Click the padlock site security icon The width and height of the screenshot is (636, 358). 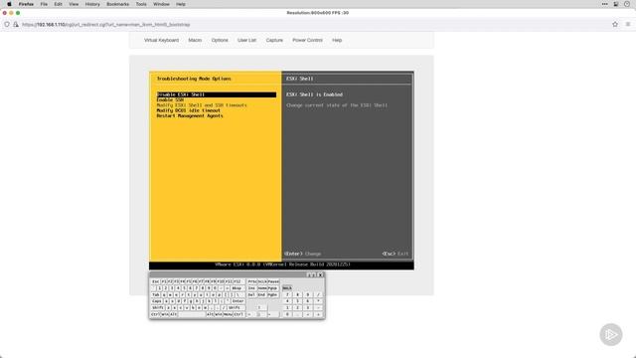pyautogui.click(x=16, y=24)
